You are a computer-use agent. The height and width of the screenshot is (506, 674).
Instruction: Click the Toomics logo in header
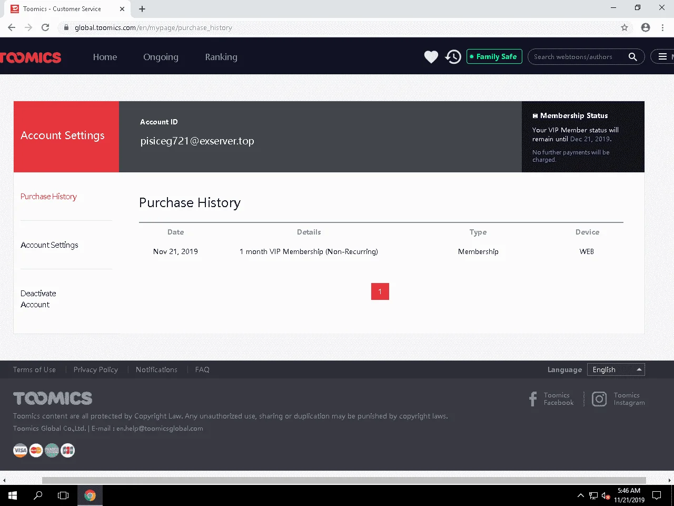(x=31, y=57)
